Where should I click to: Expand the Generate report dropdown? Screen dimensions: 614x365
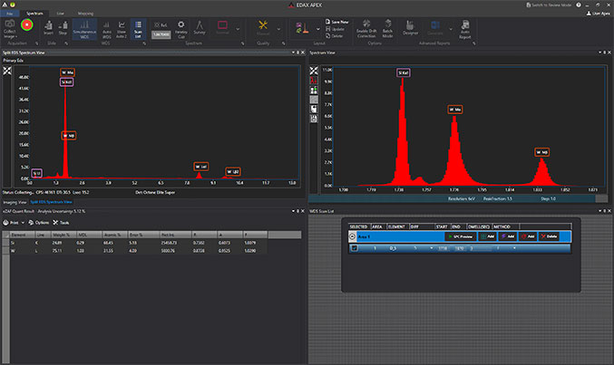(x=451, y=29)
